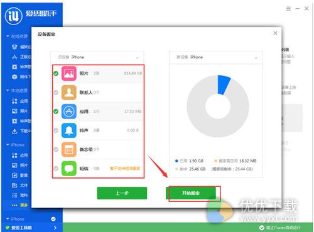Select the pink 照片 photos icon in dialog

click(69, 73)
